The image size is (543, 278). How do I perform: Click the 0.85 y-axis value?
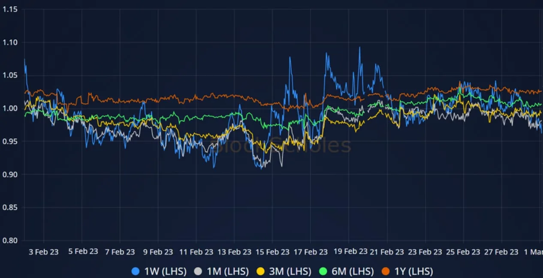(10, 207)
